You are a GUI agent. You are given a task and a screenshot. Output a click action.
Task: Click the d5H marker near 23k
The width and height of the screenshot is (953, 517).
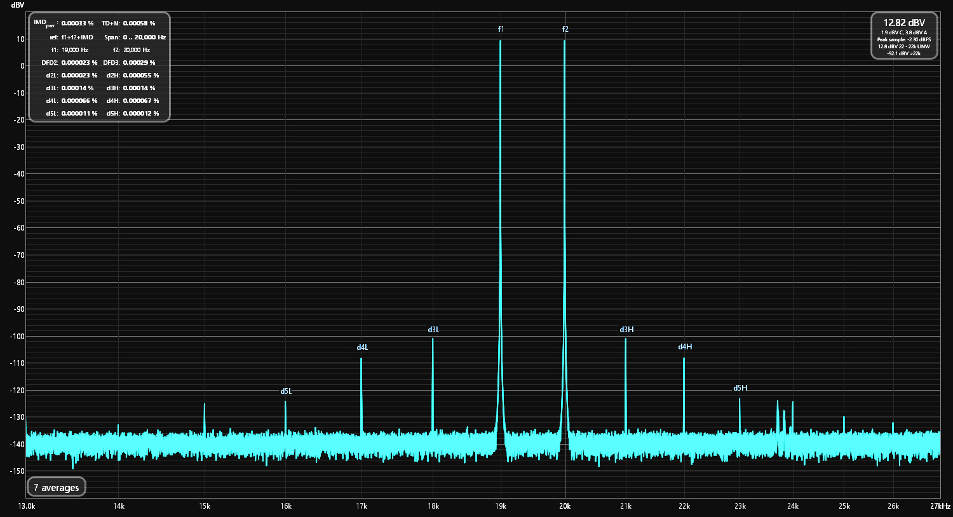[x=740, y=388]
